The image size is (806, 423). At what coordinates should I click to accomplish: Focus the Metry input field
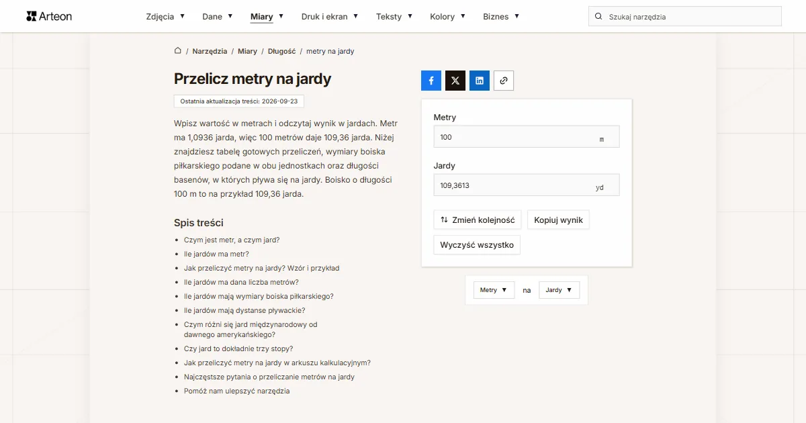527,137
